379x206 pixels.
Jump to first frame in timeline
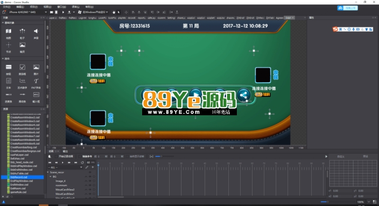(50, 163)
